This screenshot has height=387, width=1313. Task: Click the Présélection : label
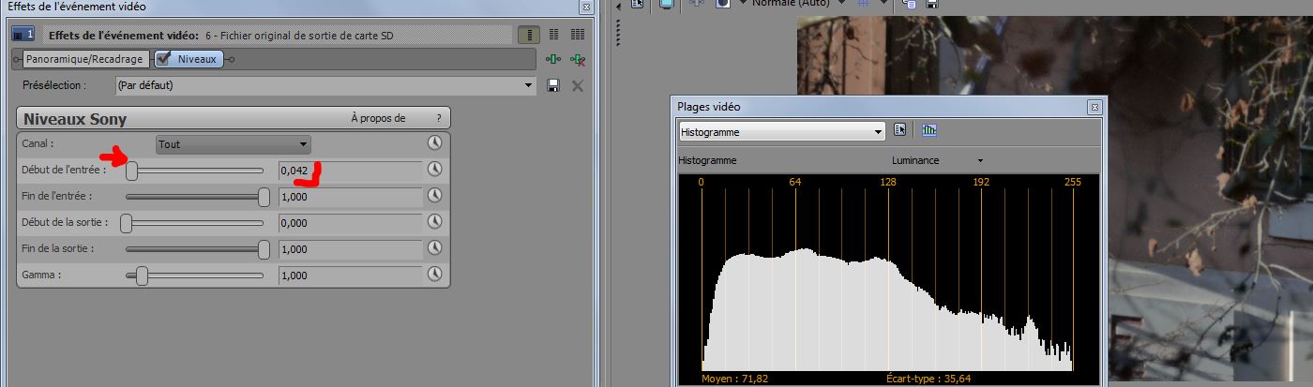click(x=54, y=85)
